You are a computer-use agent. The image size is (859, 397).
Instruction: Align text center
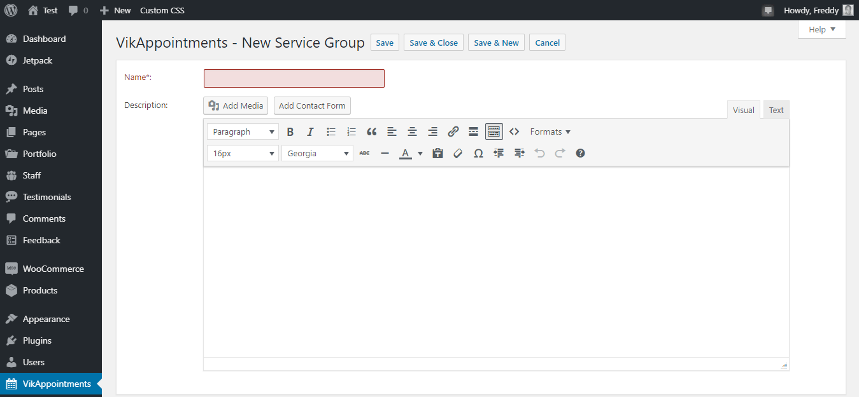[x=413, y=131]
